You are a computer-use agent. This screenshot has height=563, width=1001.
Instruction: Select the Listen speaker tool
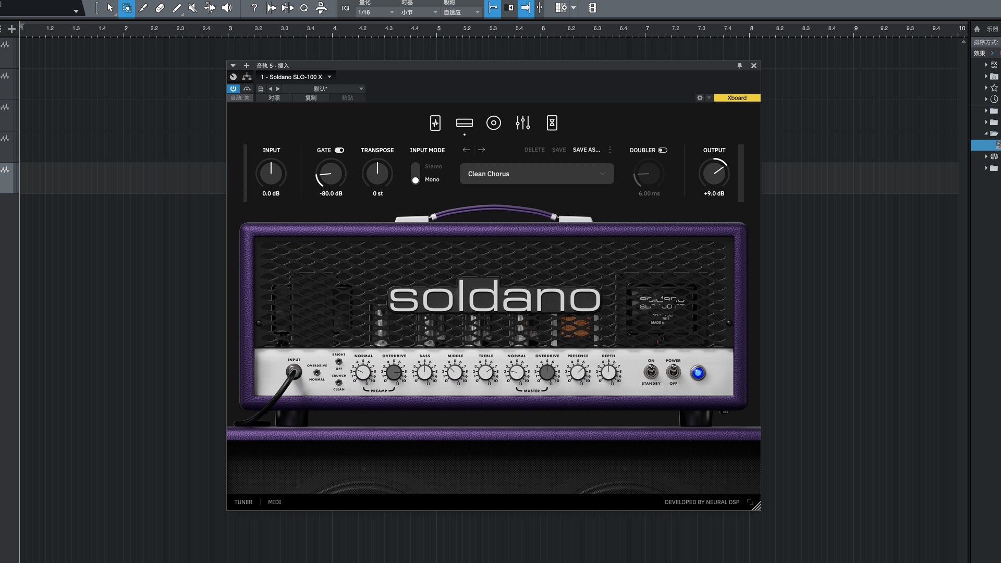pyautogui.click(x=227, y=8)
